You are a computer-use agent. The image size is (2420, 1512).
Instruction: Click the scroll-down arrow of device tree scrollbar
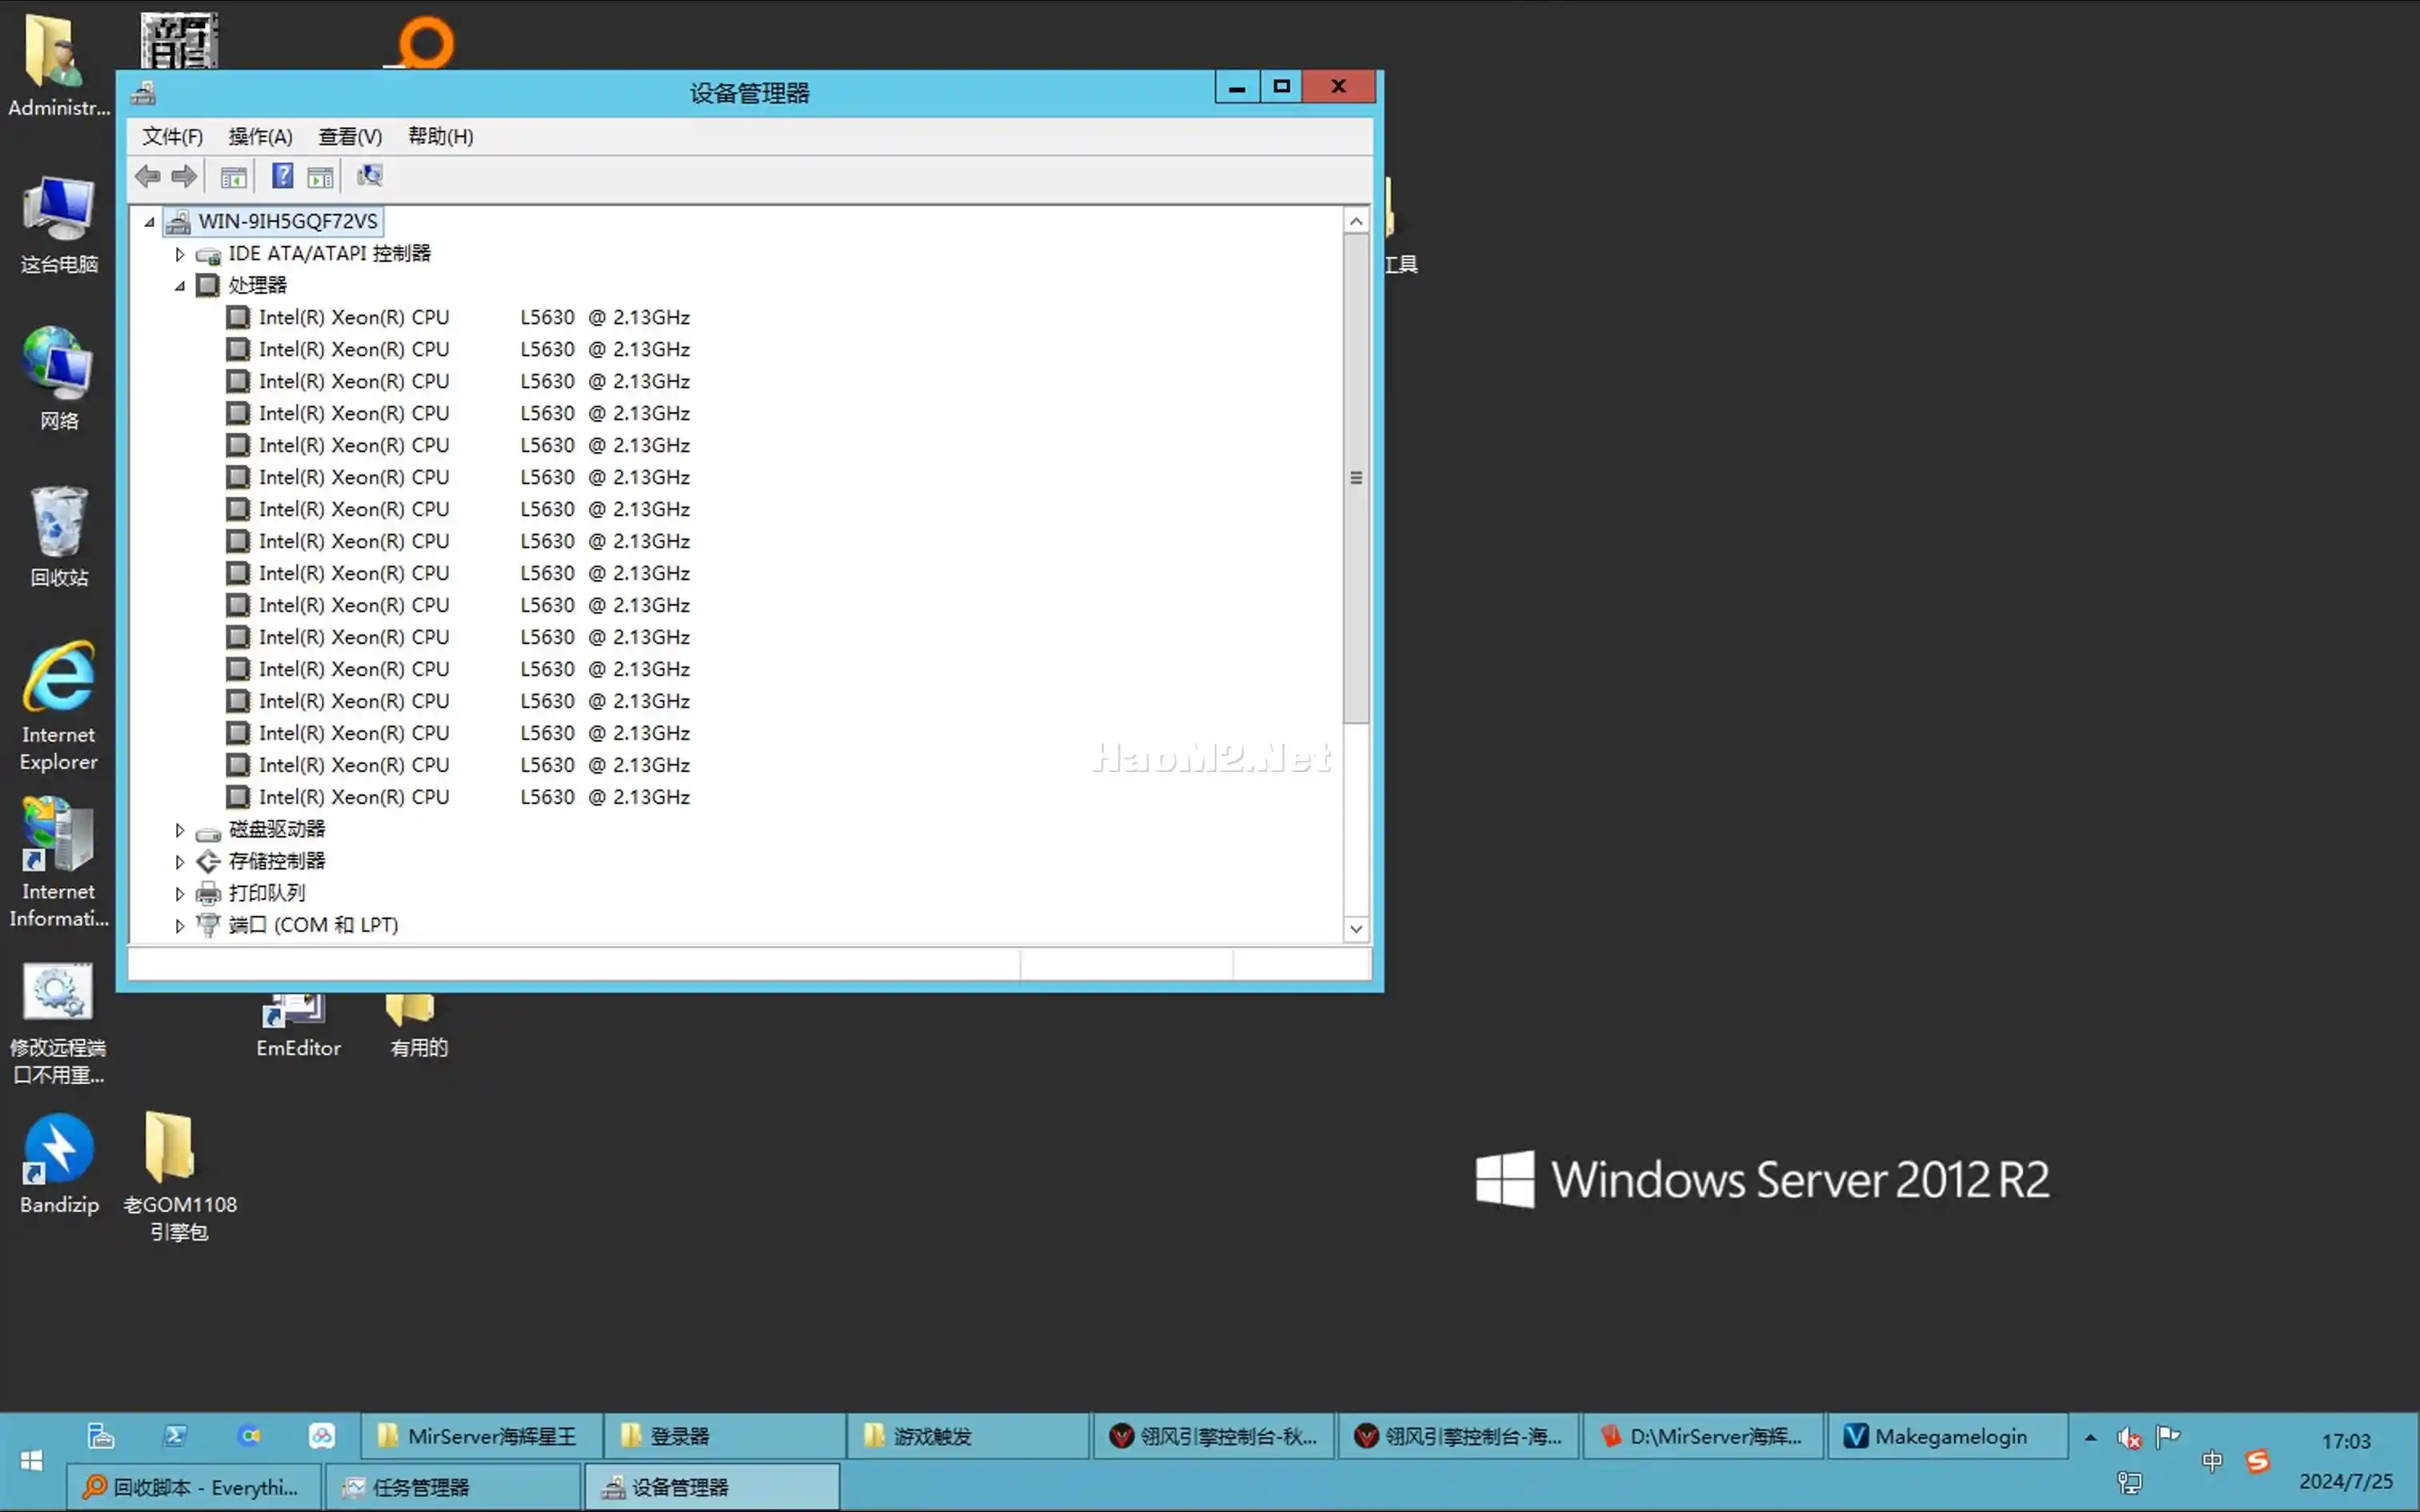coord(1356,929)
